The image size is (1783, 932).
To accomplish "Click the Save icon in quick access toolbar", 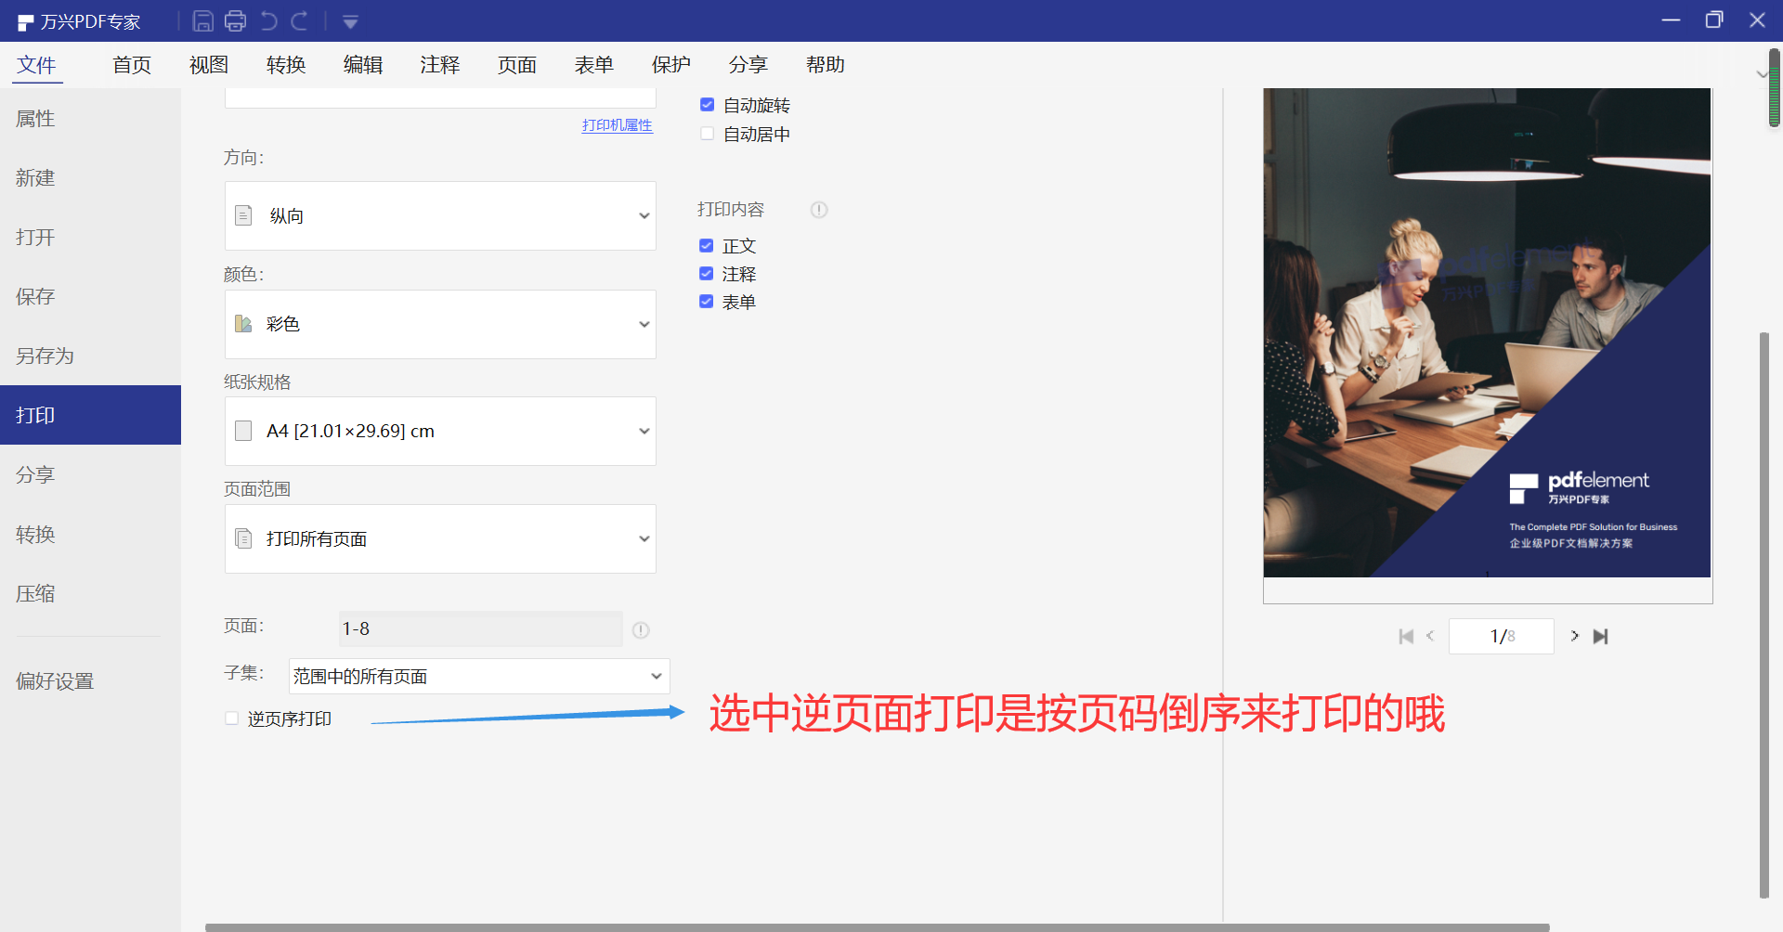I will (202, 20).
